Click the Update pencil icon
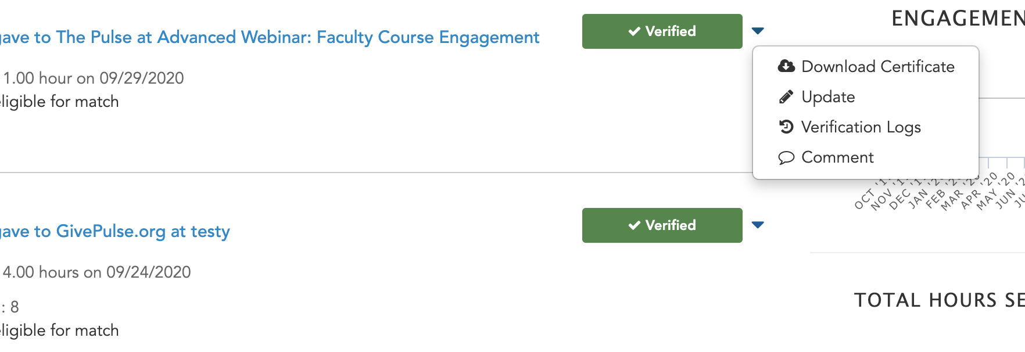1025x352 pixels. (786, 96)
